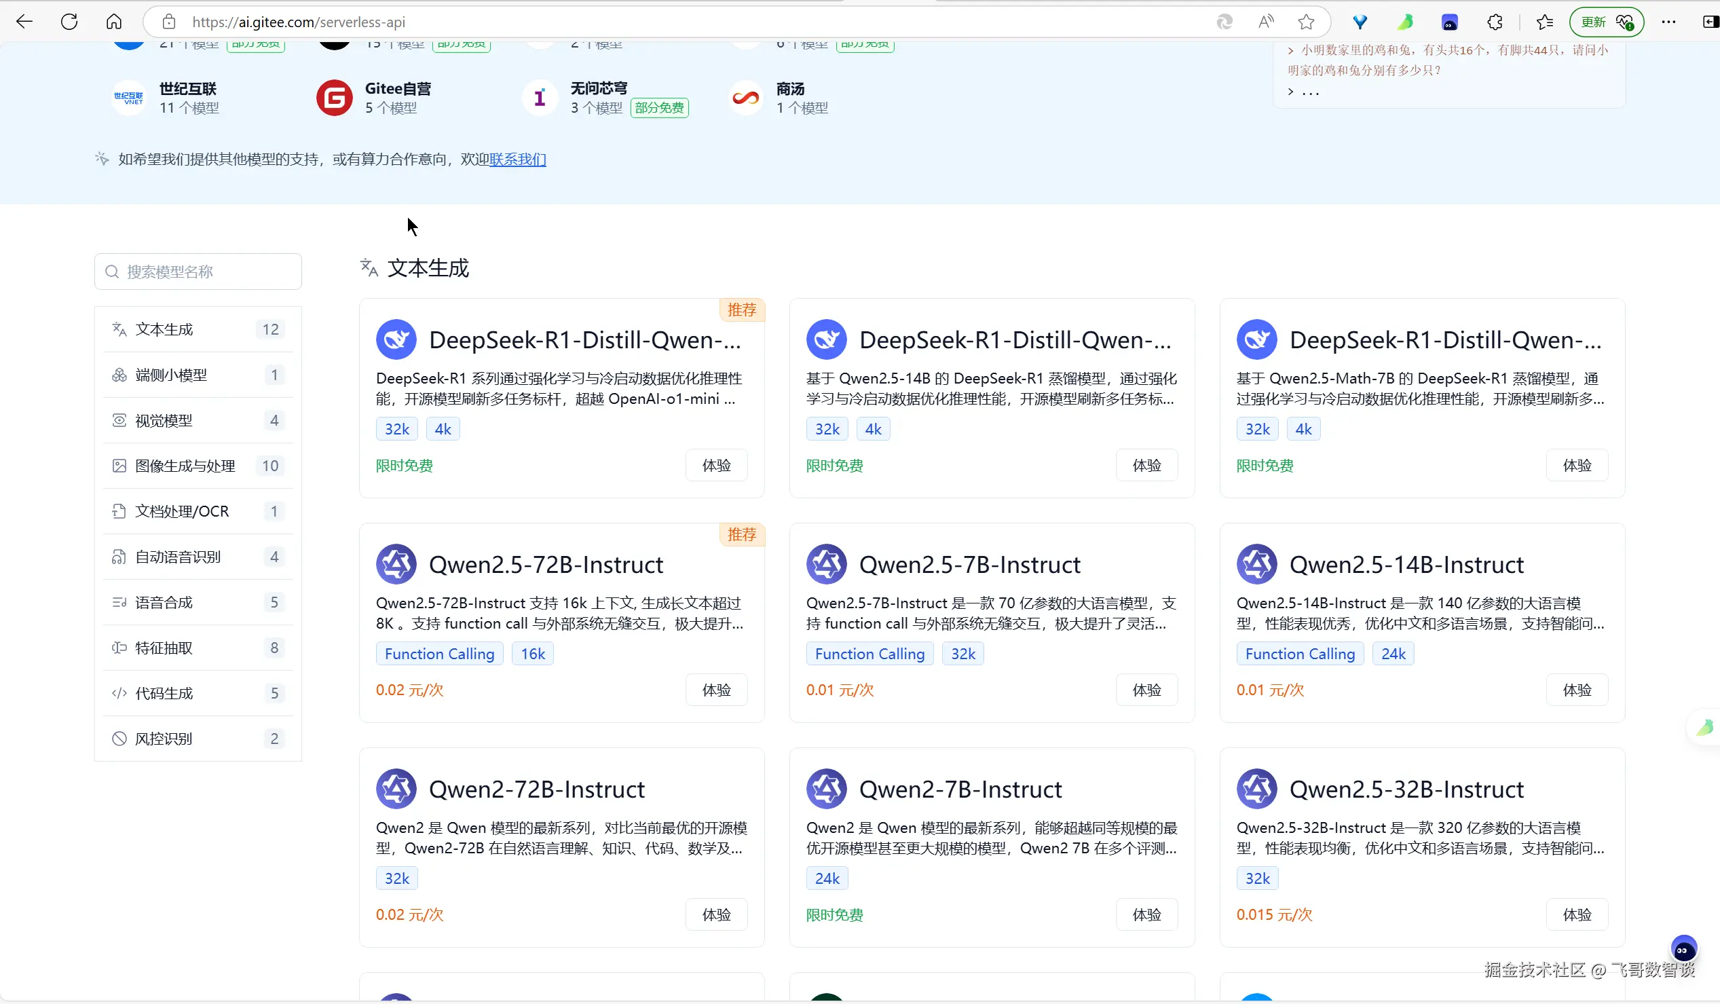
Task: Try Qwen2-72B-Instruct via its 体验 button
Action: (x=717, y=914)
